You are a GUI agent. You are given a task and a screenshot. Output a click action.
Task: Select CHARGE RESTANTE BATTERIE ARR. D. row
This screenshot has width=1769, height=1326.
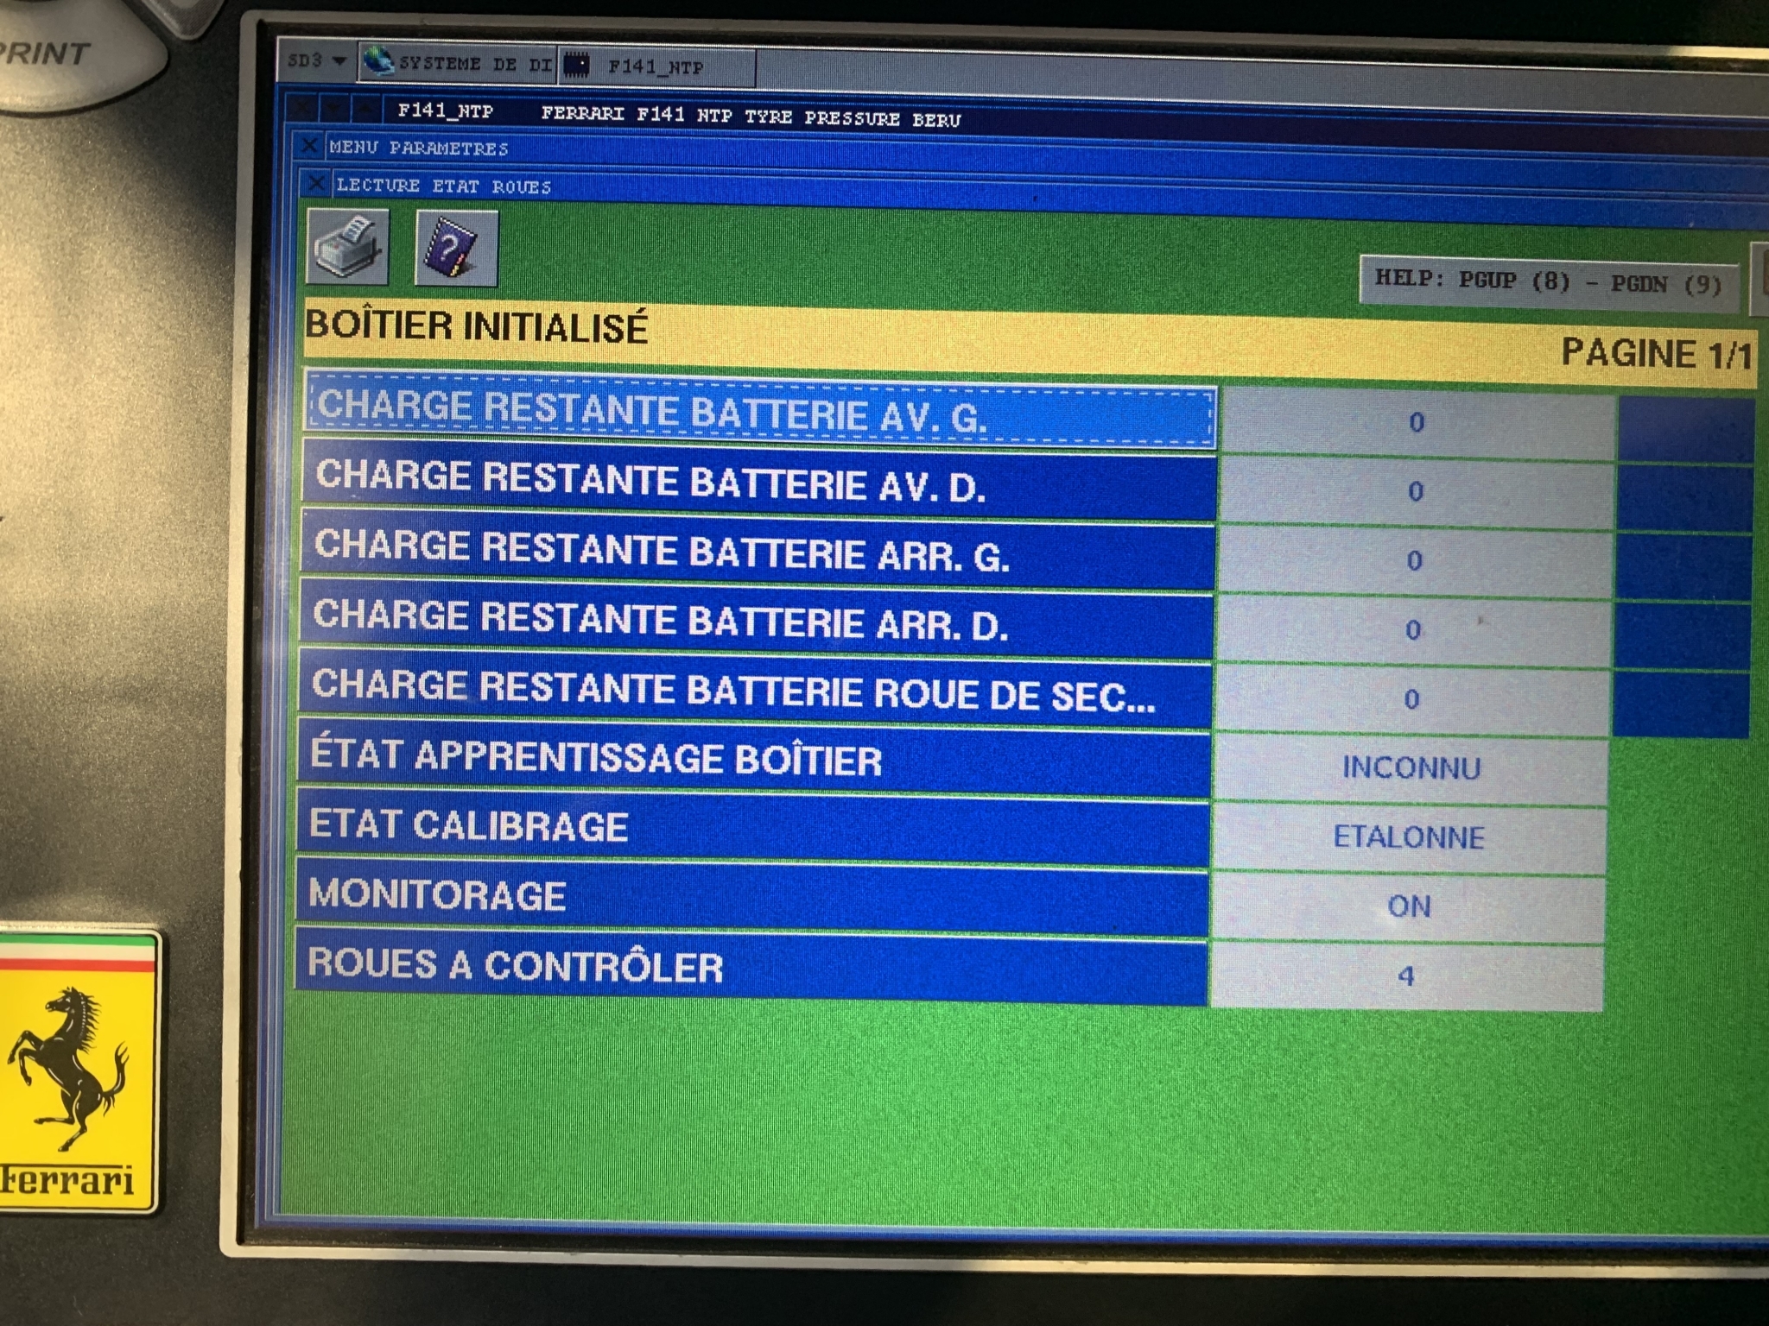coord(756,619)
